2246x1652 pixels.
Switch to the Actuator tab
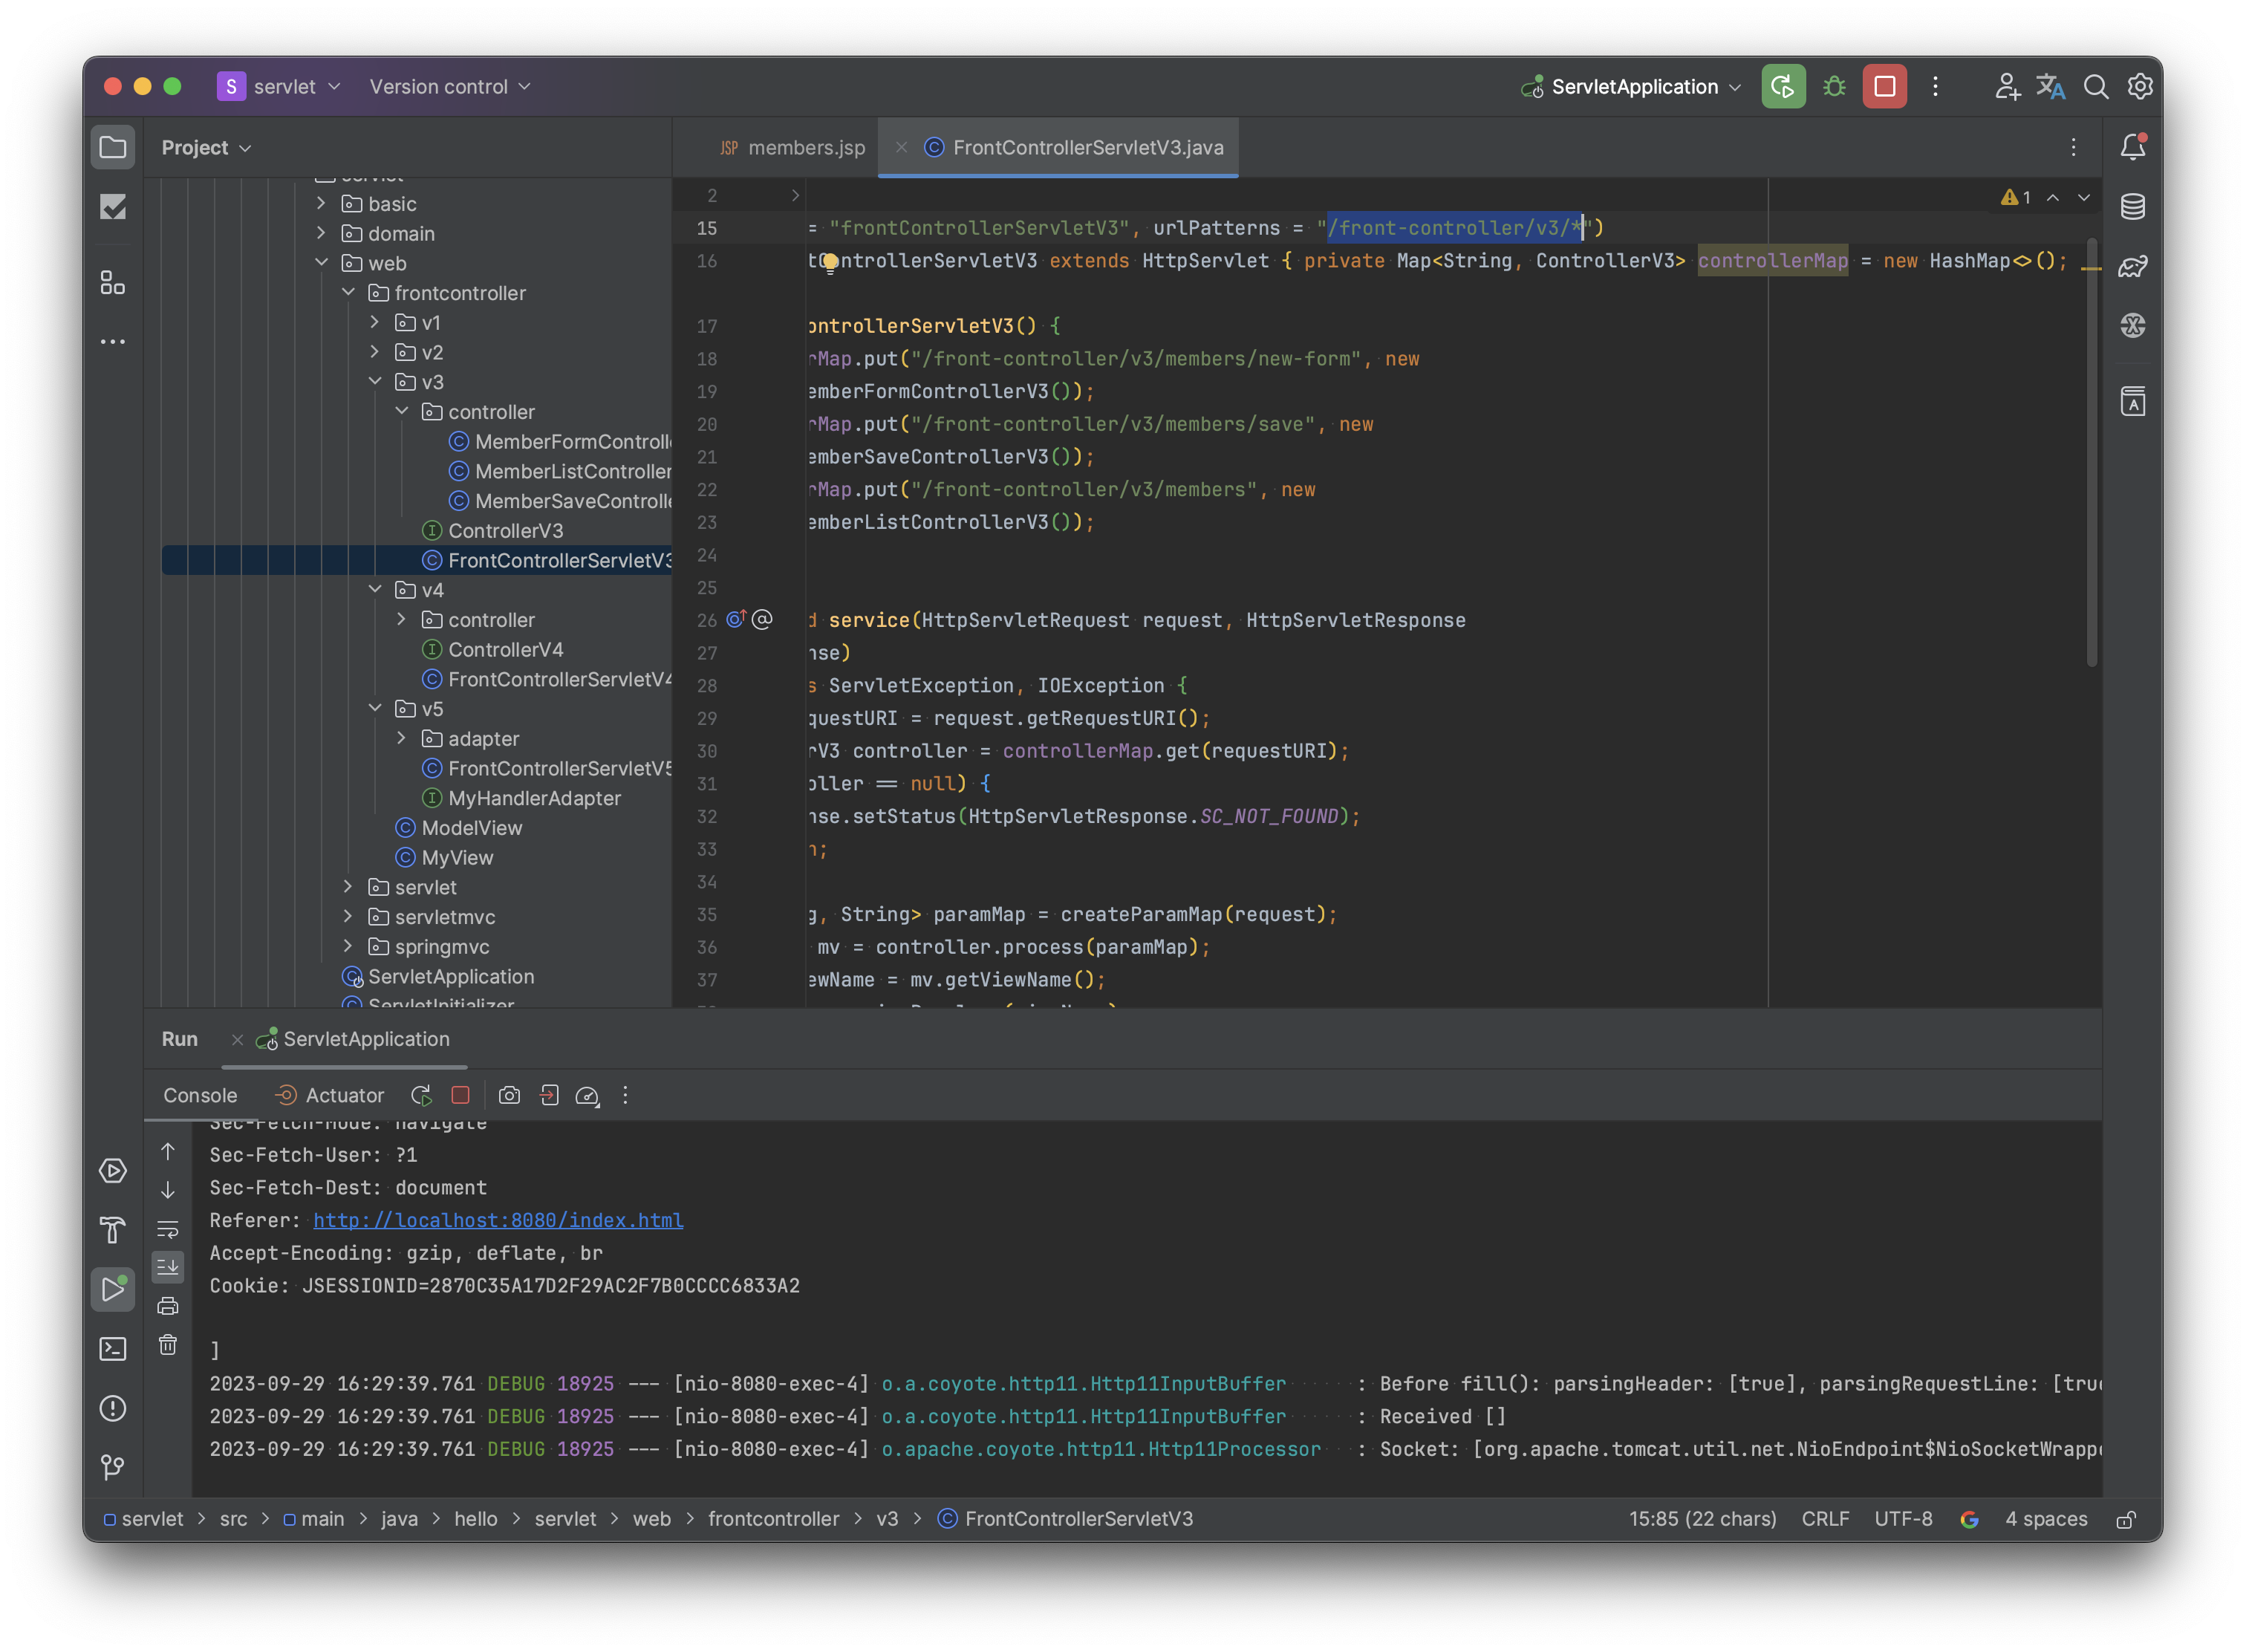pyautogui.click(x=329, y=1096)
